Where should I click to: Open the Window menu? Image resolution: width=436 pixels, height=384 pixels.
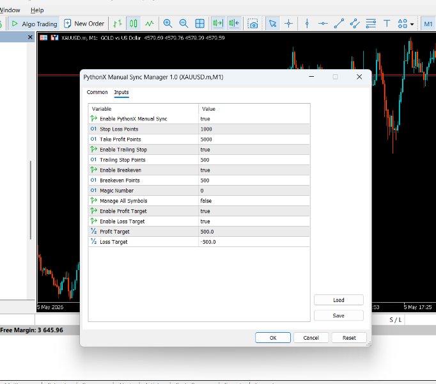point(10,10)
